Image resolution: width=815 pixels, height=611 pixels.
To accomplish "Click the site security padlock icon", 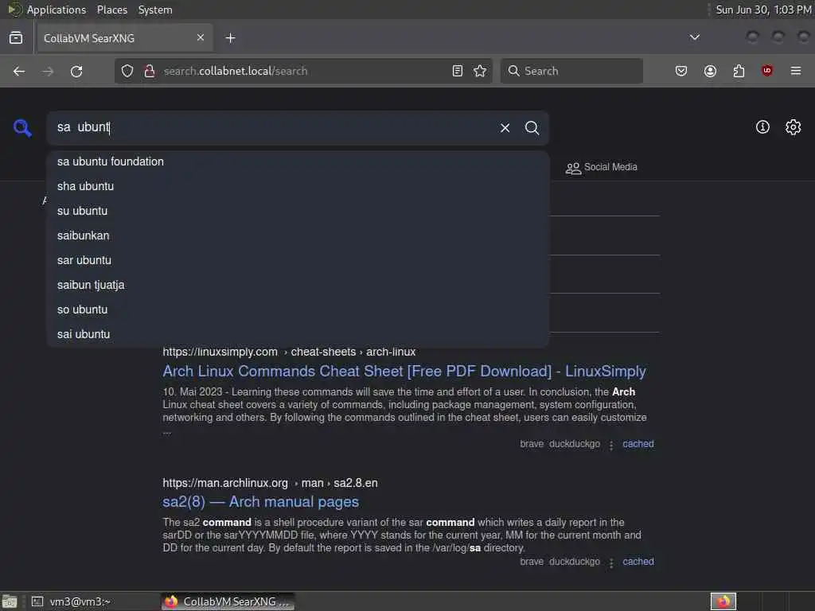I will coord(150,71).
